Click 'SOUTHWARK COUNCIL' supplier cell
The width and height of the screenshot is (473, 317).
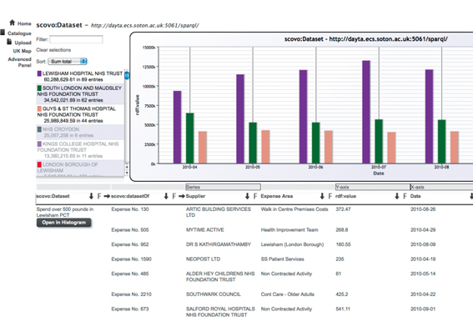point(214,294)
